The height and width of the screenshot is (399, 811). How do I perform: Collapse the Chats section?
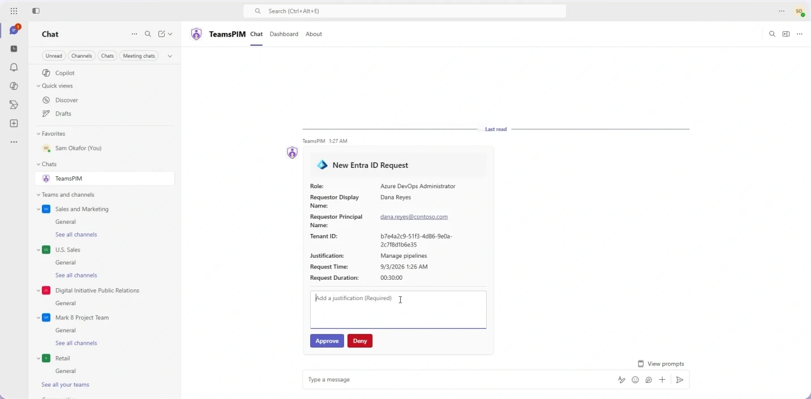[38, 164]
